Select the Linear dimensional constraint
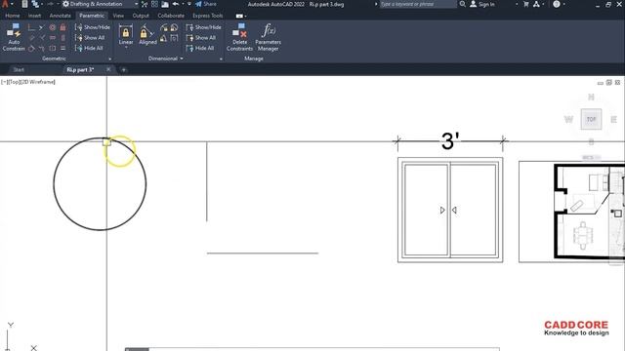Image resolution: width=625 pixels, height=351 pixels. pos(126,34)
